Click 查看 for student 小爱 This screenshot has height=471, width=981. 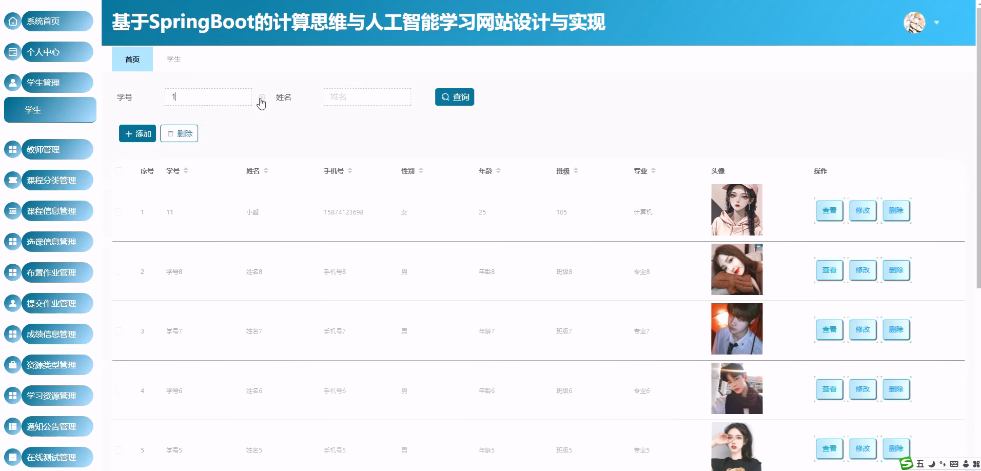pyautogui.click(x=829, y=210)
